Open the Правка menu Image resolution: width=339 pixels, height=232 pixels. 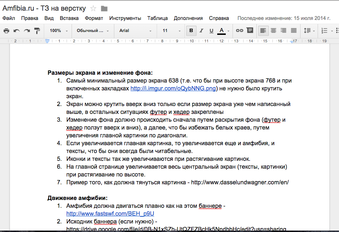pyautogui.click(x=30, y=18)
